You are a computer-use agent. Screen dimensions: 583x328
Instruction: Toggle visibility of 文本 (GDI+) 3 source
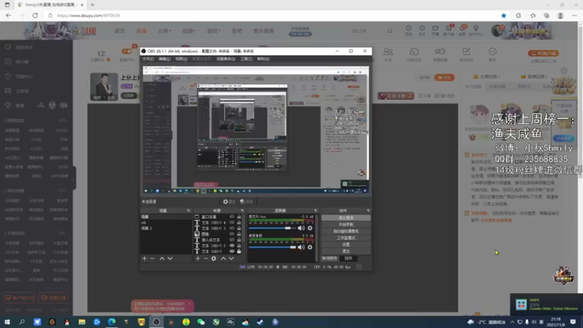click(x=232, y=228)
